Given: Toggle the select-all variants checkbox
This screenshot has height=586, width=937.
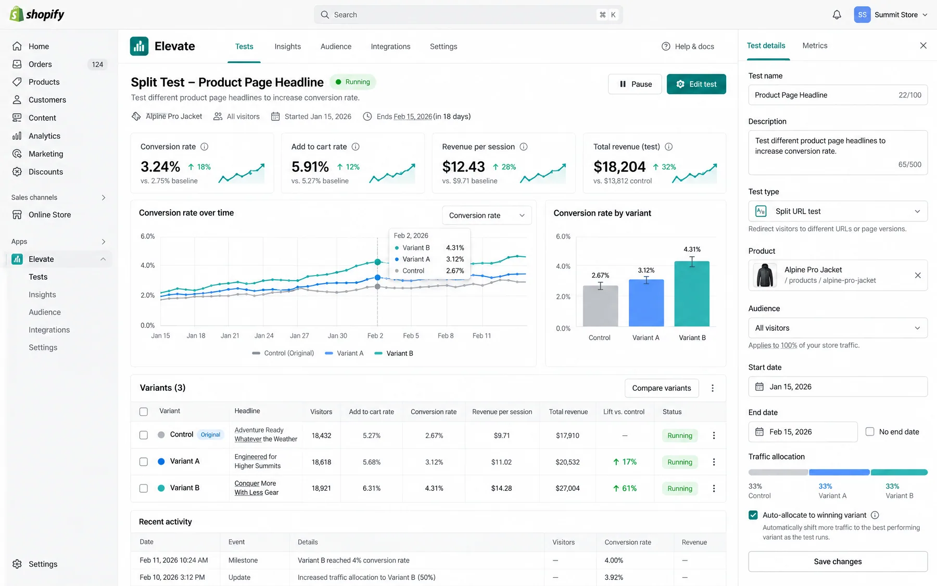Looking at the screenshot, I should click(x=144, y=412).
